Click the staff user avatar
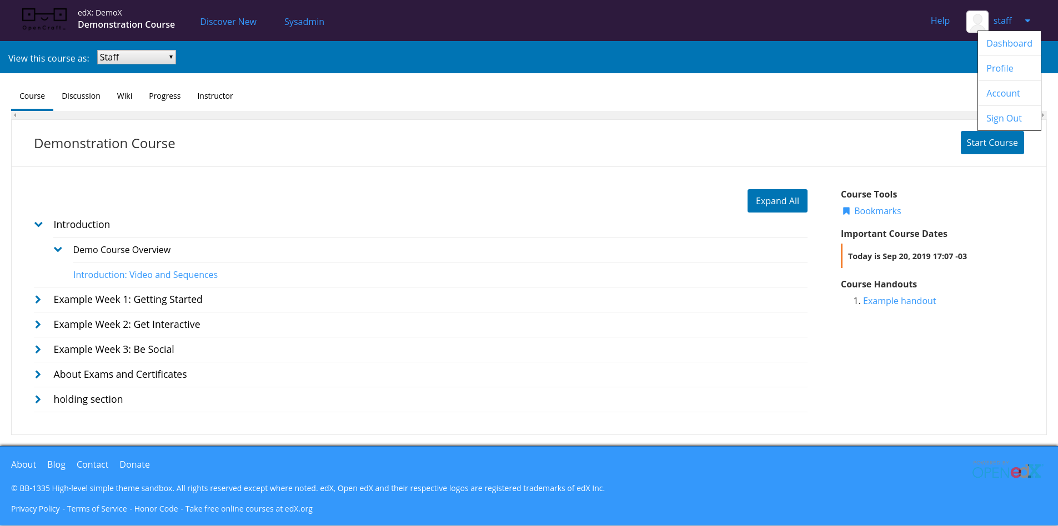The height and width of the screenshot is (526, 1058). click(x=977, y=21)
